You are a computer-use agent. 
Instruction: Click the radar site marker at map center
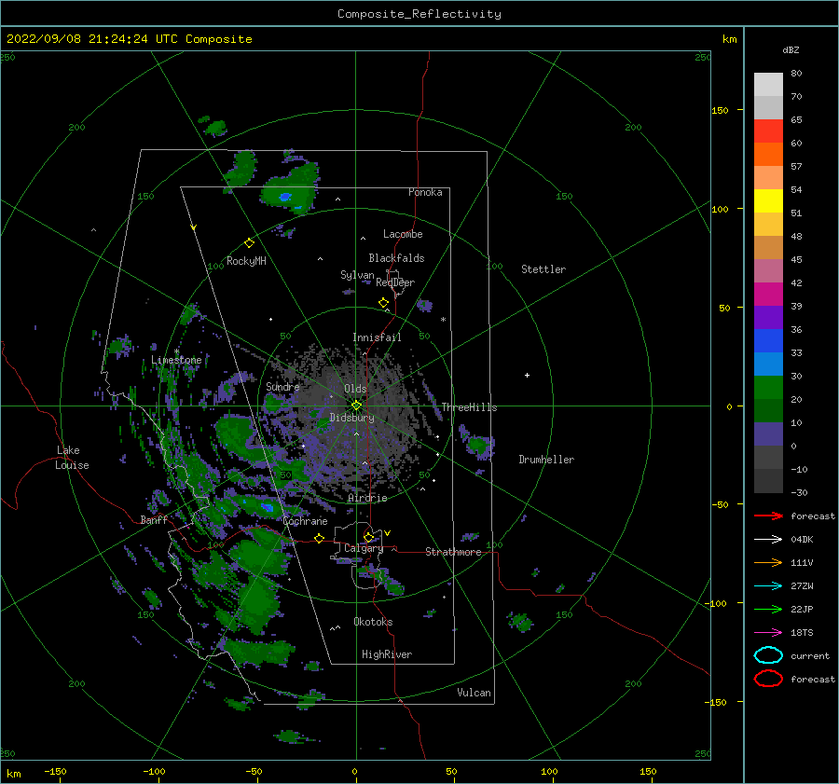[356, 406]
